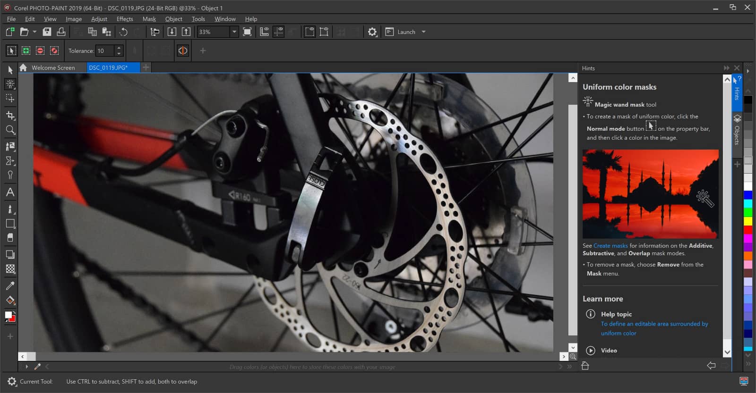Switch to Additive mask mode

click(x=26, y=50)
